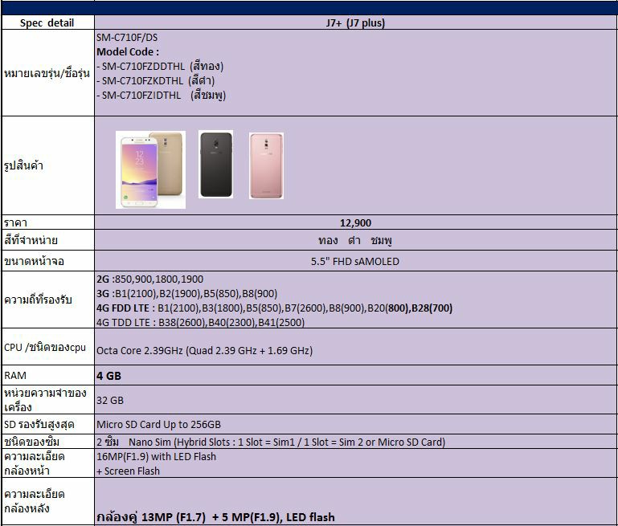Select the "4 GB" RAM value cell

point(109,375)
